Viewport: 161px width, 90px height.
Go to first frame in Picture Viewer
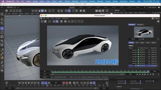pos(137,74)
